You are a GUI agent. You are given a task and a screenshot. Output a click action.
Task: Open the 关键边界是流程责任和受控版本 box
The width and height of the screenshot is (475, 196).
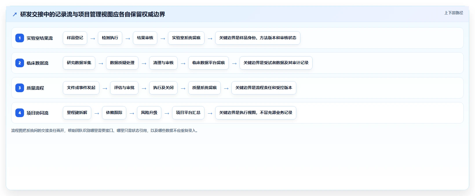coord(264,88)
